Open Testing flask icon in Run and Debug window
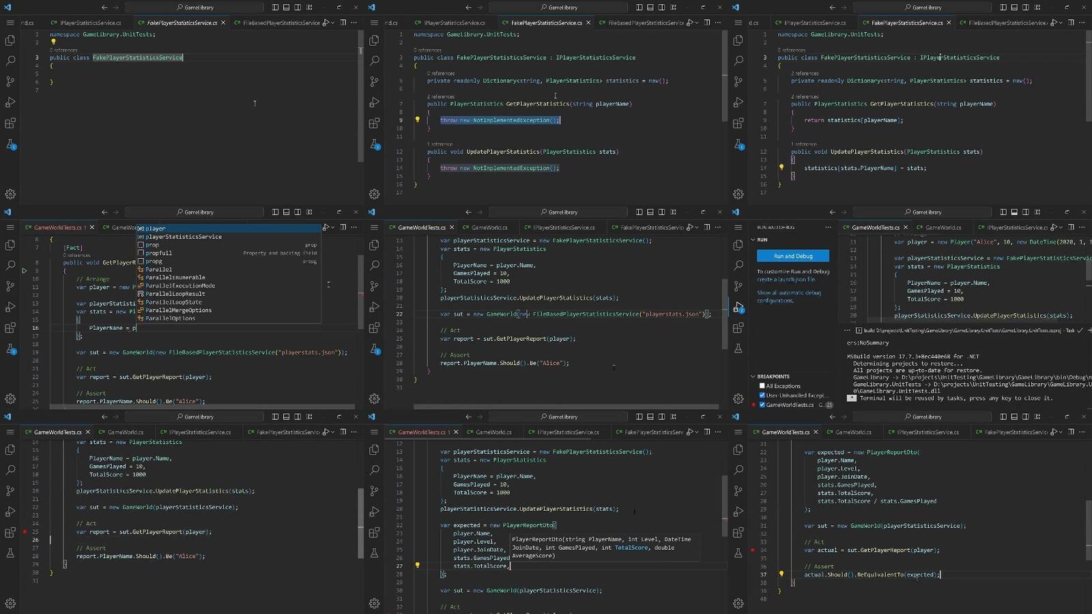Image resolution: width=1092 pixels, height=614 pixels. pos(738,348)
